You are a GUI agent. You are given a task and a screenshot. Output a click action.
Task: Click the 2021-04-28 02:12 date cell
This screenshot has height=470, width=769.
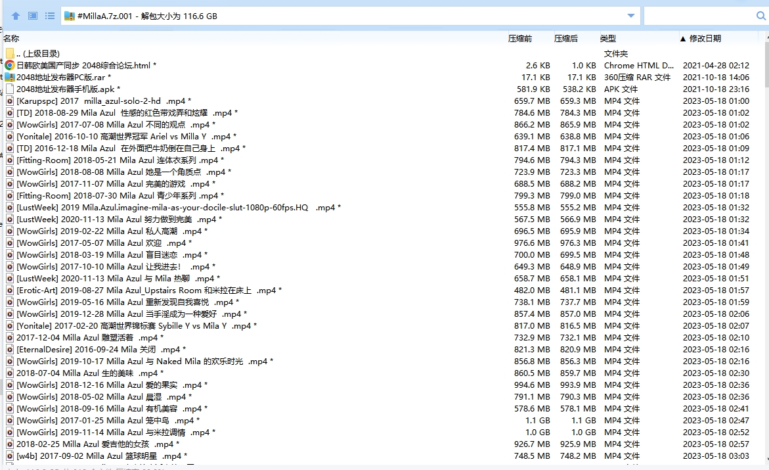coord(716,65)
